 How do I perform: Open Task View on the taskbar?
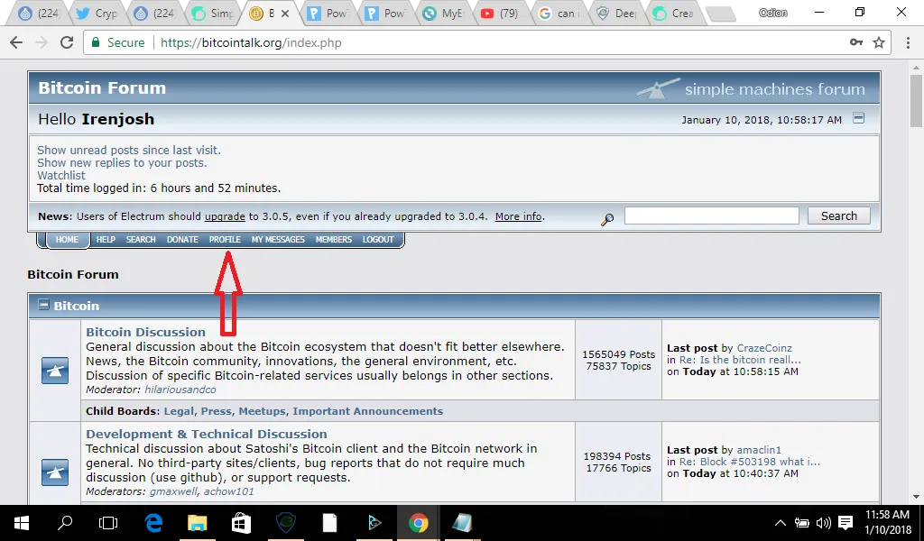point(108,523)
